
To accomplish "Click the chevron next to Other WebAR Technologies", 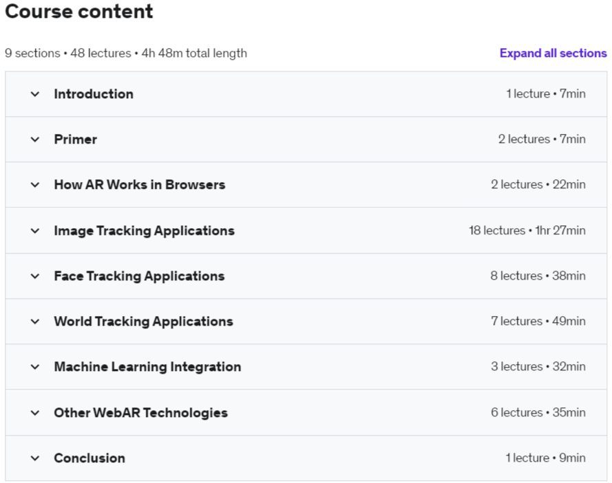I will tap(35, 413).
